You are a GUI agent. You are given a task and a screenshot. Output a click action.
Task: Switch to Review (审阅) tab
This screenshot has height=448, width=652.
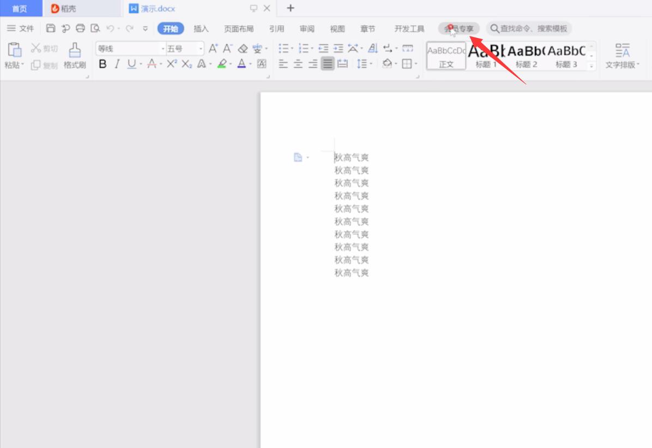307,28
